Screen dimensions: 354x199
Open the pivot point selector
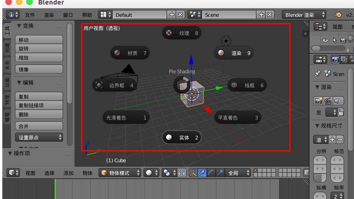click(x=169, y=173)
